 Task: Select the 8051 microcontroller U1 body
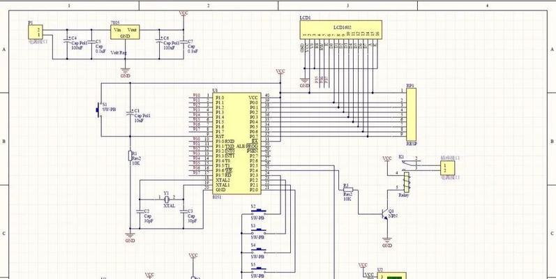pos(237,144)
